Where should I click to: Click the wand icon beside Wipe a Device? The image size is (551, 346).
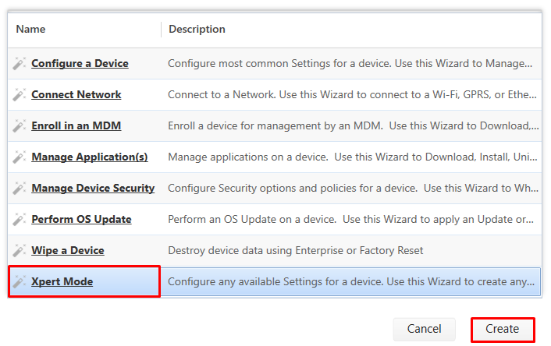(20, 251)
